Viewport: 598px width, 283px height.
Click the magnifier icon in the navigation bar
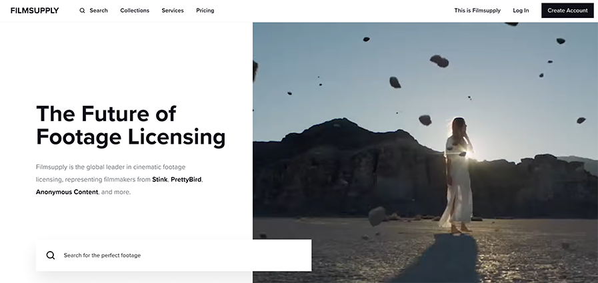82,11
